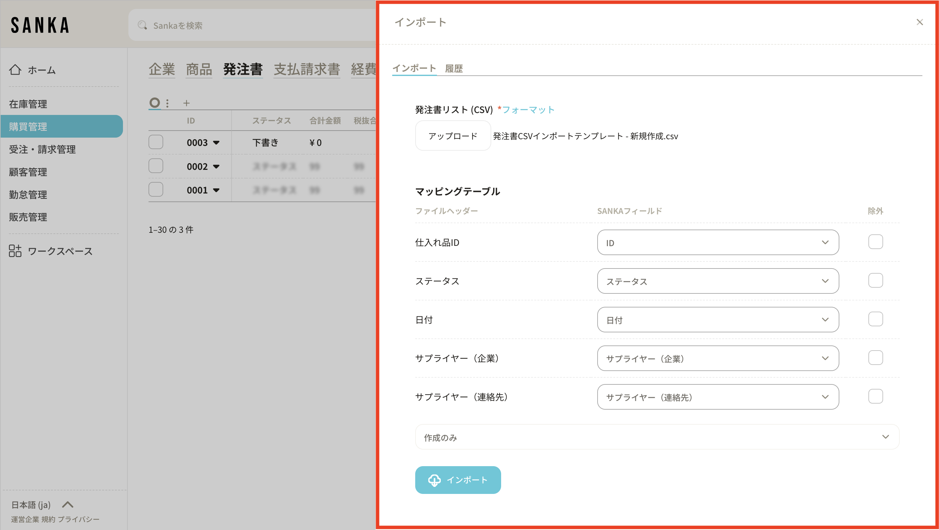Open the フォーマット link
This screenshot has height=530, width=939.
pos(528,110)
